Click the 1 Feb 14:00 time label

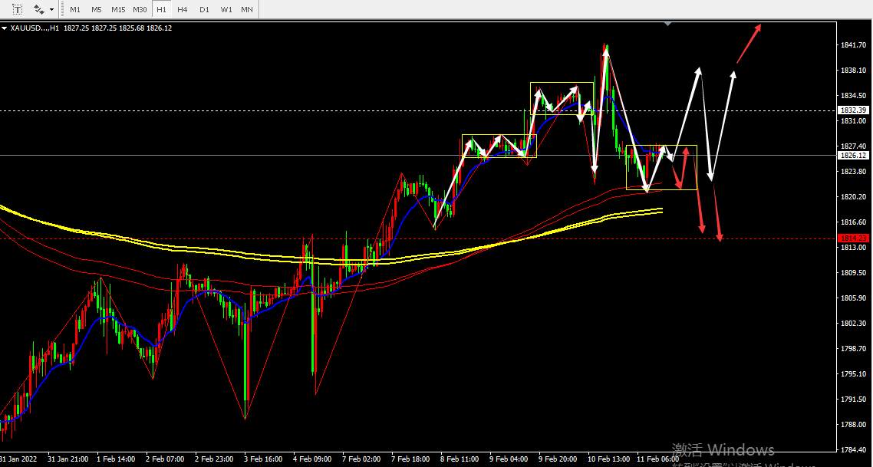click(x=116, y=459)
